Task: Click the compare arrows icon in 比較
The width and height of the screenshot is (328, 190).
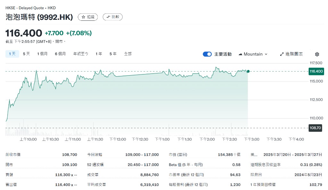Action: click(108, 17)
